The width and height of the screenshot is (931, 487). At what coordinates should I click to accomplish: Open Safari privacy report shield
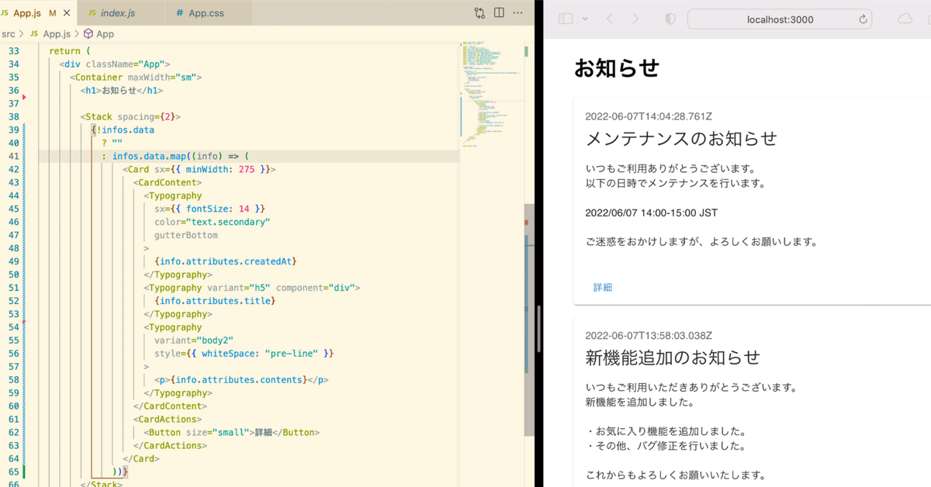tap(670, 19)
